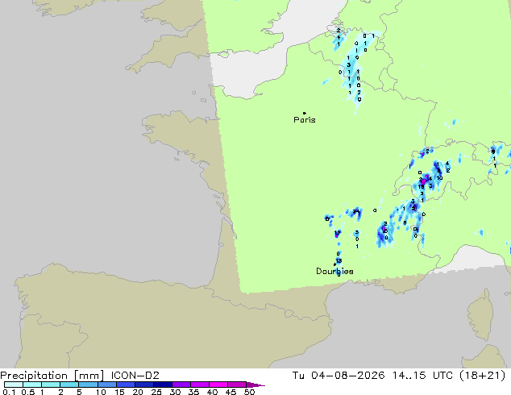Click the Dourbies location label
Viewport: 511px width, 395px height.
tap(334, 271)
